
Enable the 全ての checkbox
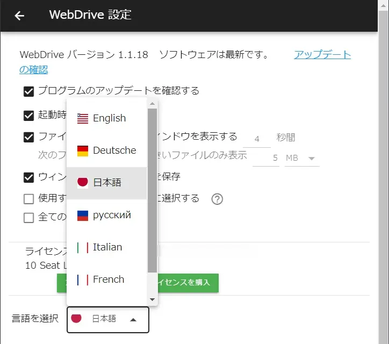pos(29,218)
